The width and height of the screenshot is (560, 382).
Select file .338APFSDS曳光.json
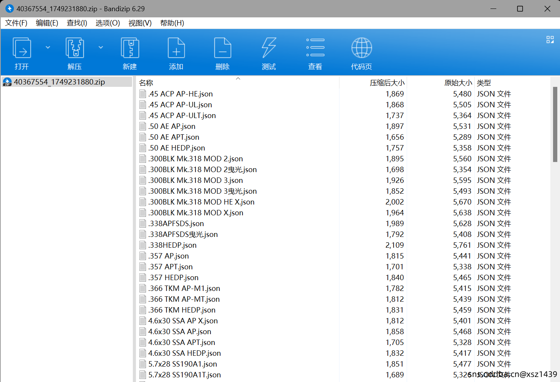pos(183,234)
